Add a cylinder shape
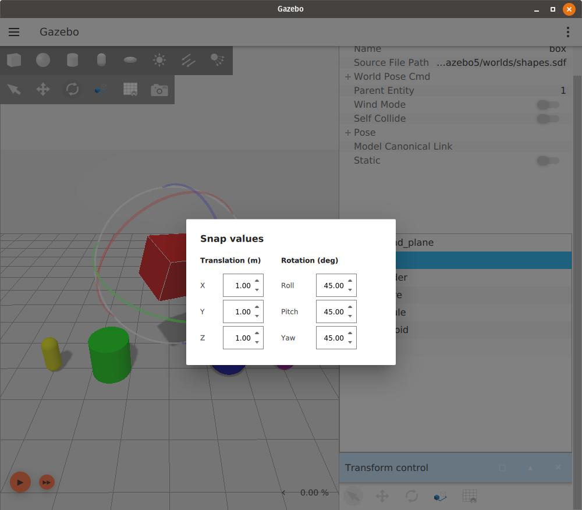 point(72,60)
